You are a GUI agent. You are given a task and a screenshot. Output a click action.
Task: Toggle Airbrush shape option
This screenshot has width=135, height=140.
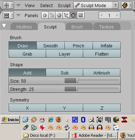tap(102, 73)
